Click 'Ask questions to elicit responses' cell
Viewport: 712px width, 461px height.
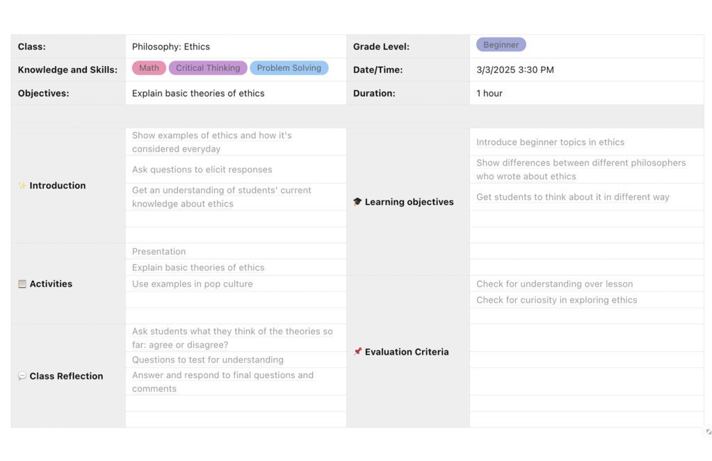tap(202, 170)
